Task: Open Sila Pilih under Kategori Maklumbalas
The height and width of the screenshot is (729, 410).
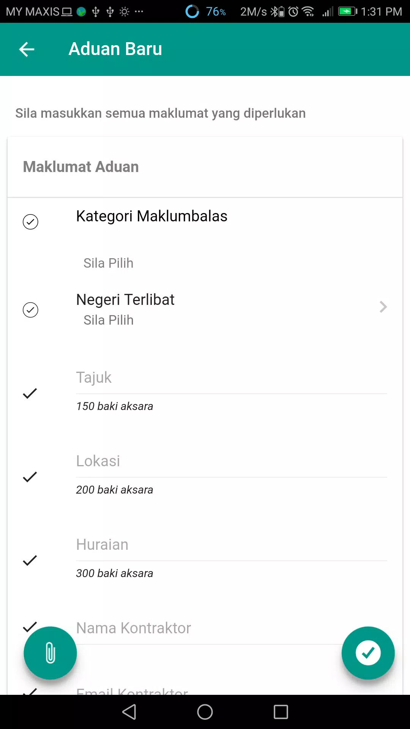Action: tap(109, 263)
